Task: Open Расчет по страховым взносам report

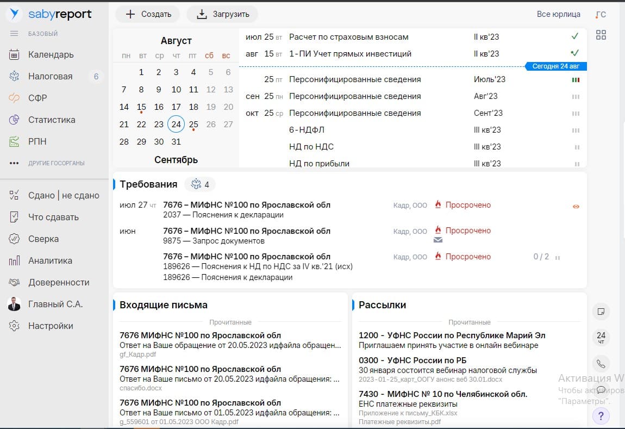Action: point(348,37)
